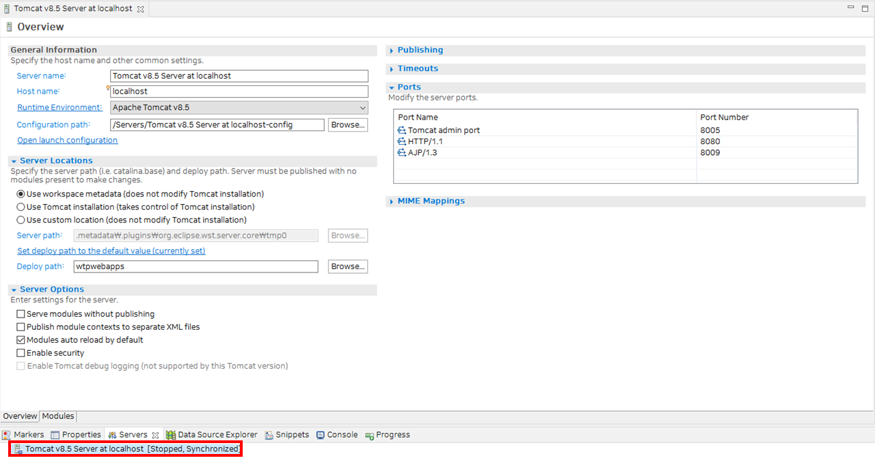Uncheck Modules auto reload by default
Screen dimensions: 875x467
(x=21, y=340)
